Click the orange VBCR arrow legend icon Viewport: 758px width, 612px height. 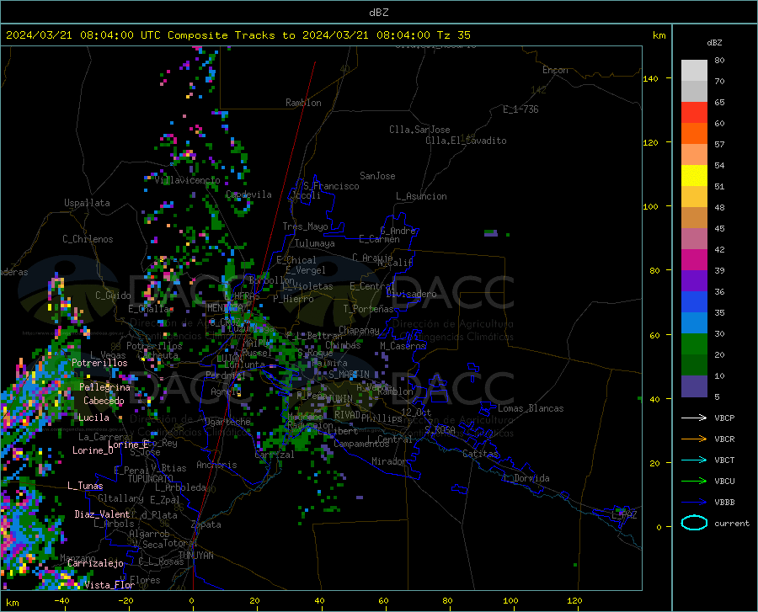tap(694, 439)
